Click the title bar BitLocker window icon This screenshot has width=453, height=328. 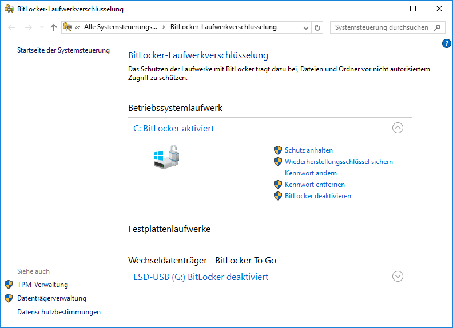point(10,9)
